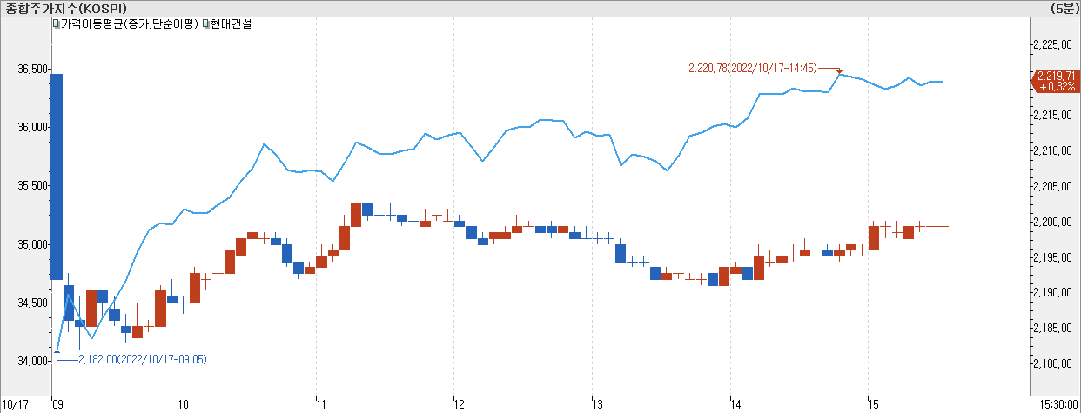This screenshot has height=413, width=1081.
Task: Click the 2,190.00 right axis label
Action: [x=1052, y=293]
